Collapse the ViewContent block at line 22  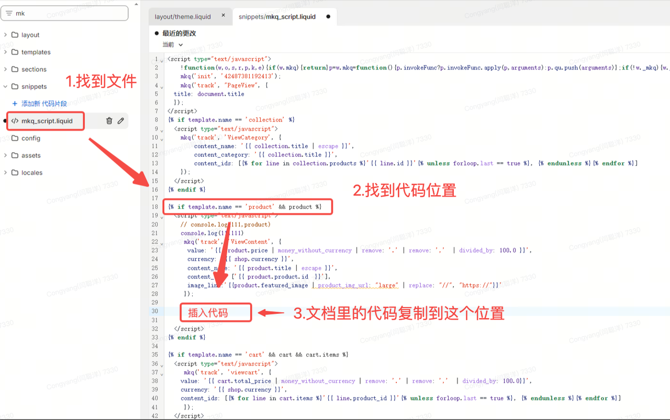(x=162, y=243)
